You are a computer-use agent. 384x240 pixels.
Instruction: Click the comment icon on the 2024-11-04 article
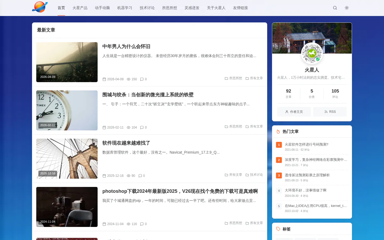(x=142, y=224)
